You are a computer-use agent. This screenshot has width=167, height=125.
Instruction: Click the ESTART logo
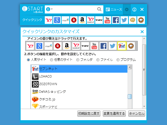point(33,9)
